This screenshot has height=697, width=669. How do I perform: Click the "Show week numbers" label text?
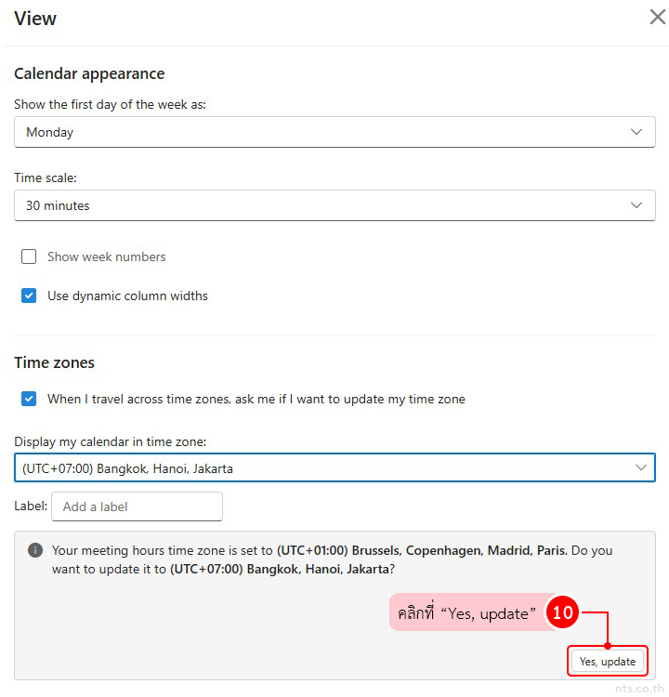107,256
